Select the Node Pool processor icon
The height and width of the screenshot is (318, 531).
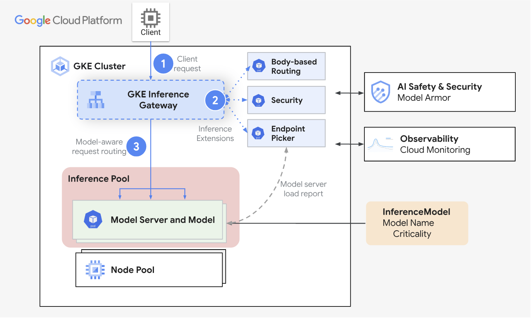tap(95, 270)
